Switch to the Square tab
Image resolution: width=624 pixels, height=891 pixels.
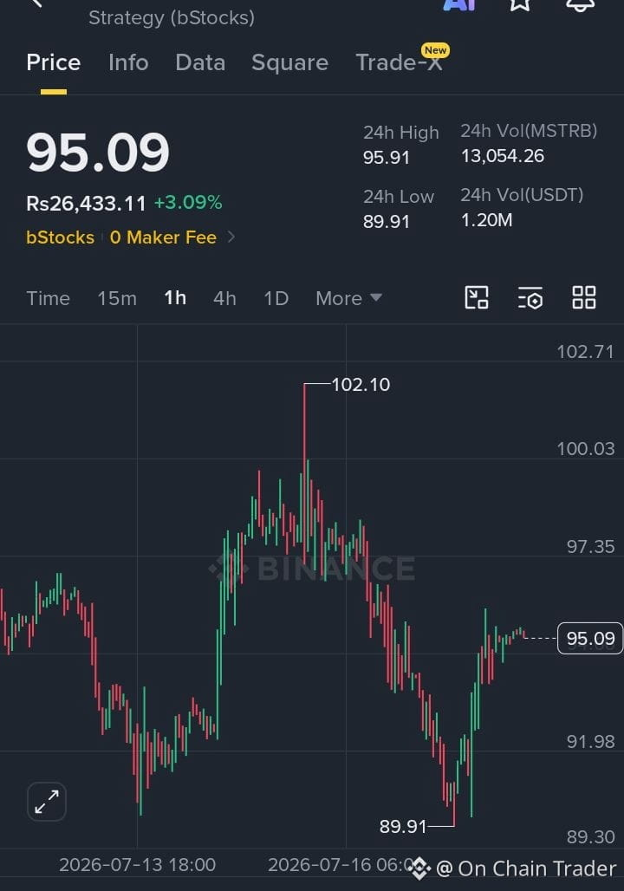289,62
